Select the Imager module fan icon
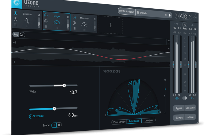The width and height of the screenshot is (205, 135). (57, 22)
